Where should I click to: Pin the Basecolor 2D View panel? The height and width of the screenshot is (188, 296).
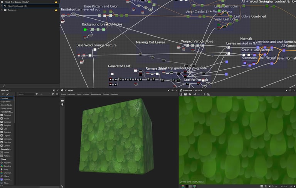[287, 90]
